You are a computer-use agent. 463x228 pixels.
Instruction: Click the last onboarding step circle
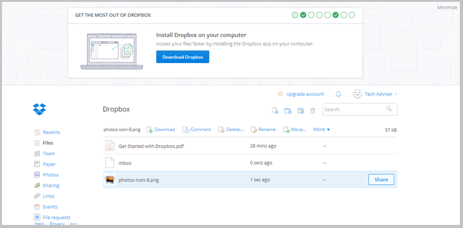(x=352, y=15)
